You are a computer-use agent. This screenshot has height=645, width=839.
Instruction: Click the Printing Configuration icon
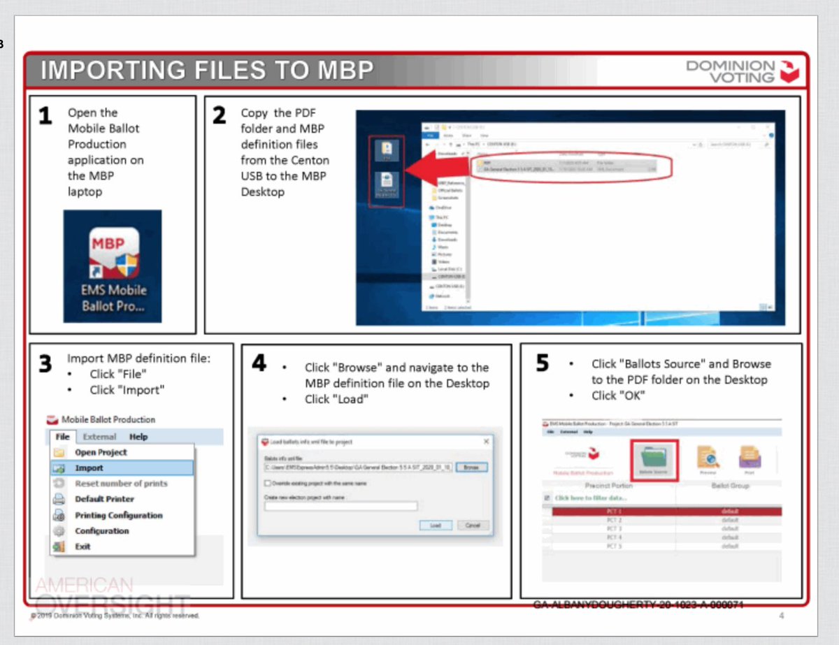pyautogui.click(x=59, y=515)
